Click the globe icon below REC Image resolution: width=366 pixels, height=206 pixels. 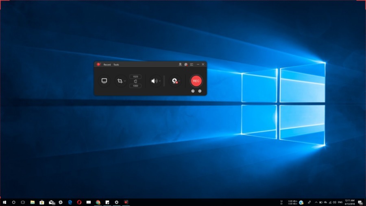point(200,91)
